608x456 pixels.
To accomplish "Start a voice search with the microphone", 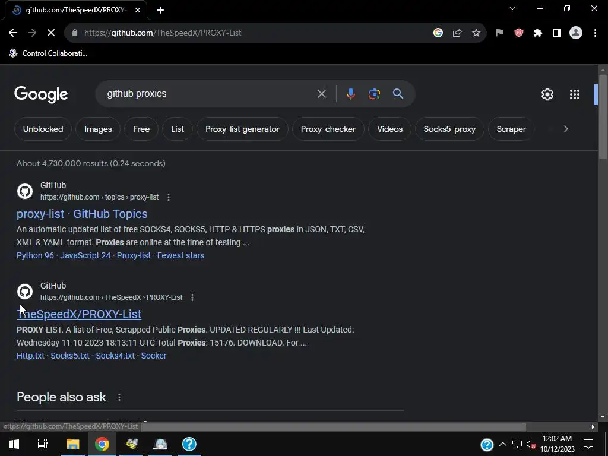I will (x=350, y=94).
